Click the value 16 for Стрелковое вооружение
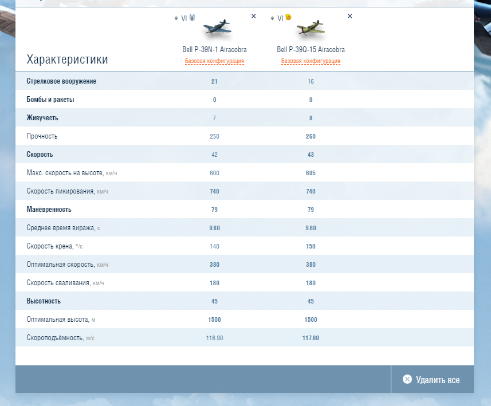 (x=311, y=81)
